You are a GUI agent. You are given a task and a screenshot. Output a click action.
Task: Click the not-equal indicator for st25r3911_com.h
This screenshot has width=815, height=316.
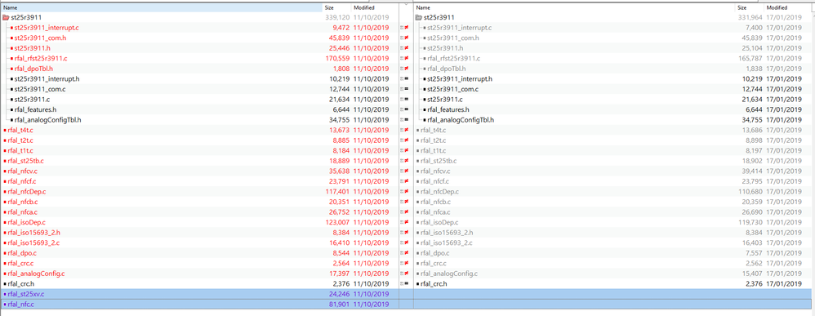(407, 38)
